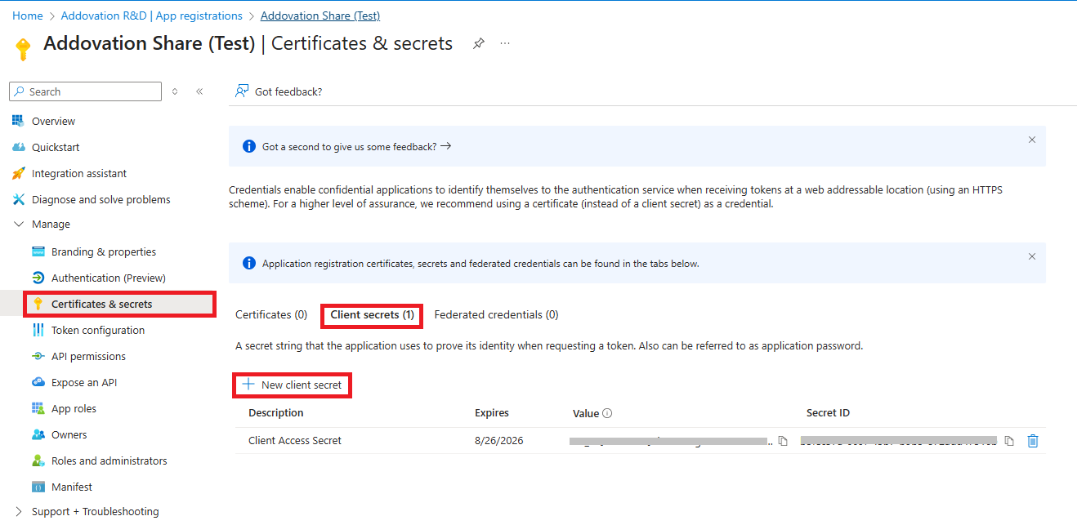Switch to the Federated credentials tab
Viewport: 1077px width, 525px height.
[496, 315]
